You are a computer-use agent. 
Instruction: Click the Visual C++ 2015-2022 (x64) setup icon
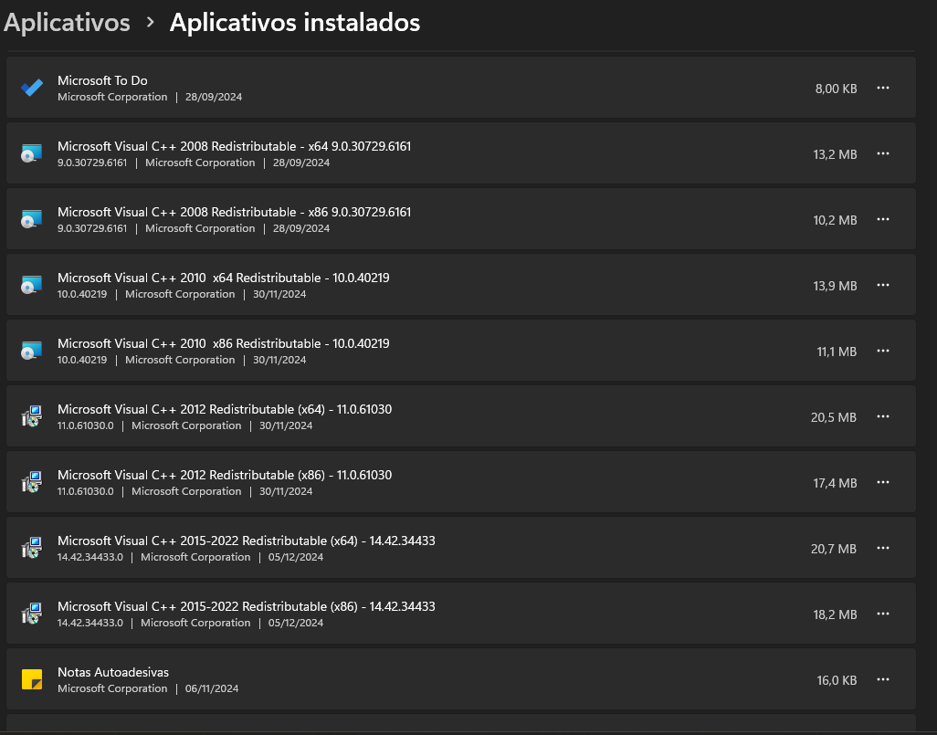point(32,548)
